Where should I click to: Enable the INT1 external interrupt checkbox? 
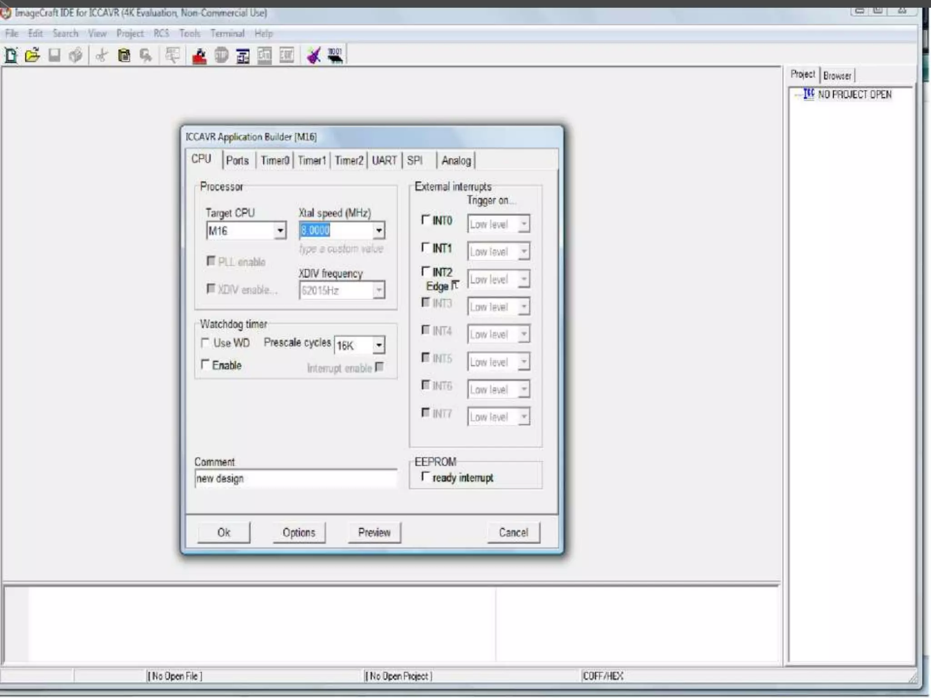(x=425, y=248)
